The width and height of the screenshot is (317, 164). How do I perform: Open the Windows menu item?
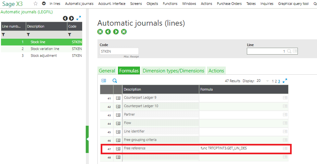pyautogui.click(x=189, y=4)
